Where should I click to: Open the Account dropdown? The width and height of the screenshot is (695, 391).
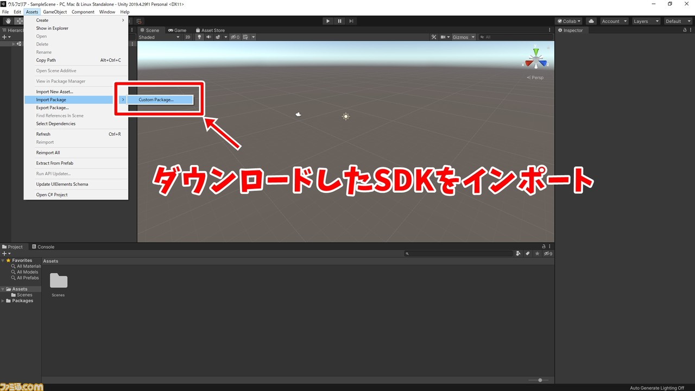(614, 21)
